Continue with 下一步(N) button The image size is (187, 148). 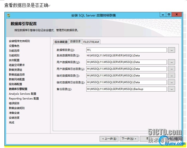(129, 139)
